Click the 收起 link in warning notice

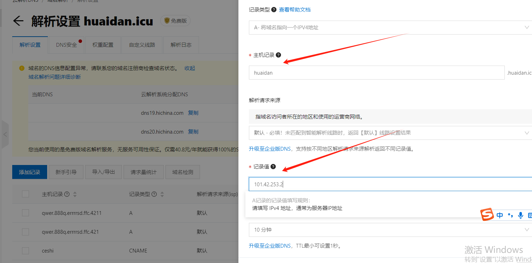click(190, 68)
